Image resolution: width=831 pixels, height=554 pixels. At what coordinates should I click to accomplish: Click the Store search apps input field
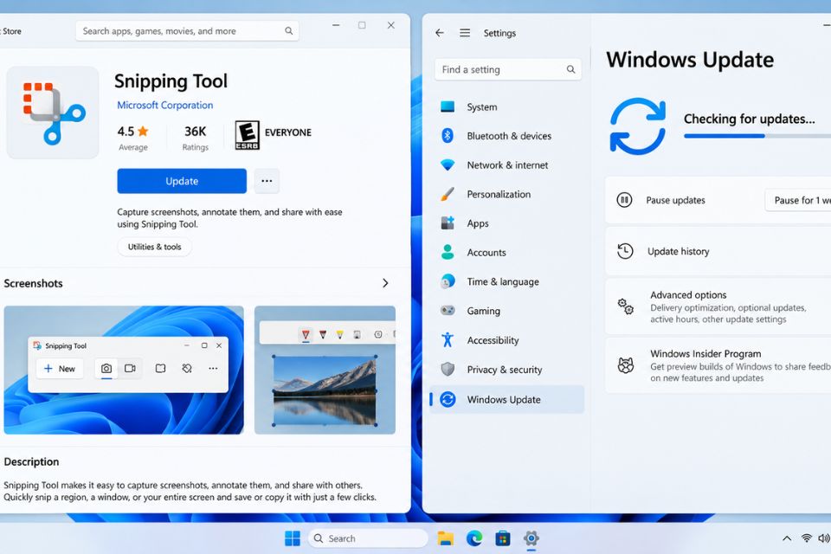pos(187,31)
